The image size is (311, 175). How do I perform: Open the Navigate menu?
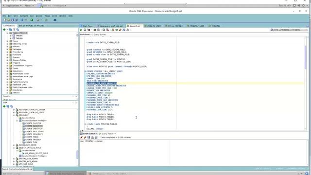pyautogui.click(x=24, y=16)
